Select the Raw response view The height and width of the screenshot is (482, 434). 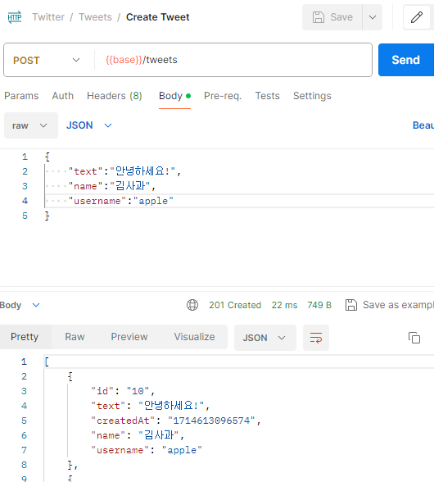click(x=75, y=337)
